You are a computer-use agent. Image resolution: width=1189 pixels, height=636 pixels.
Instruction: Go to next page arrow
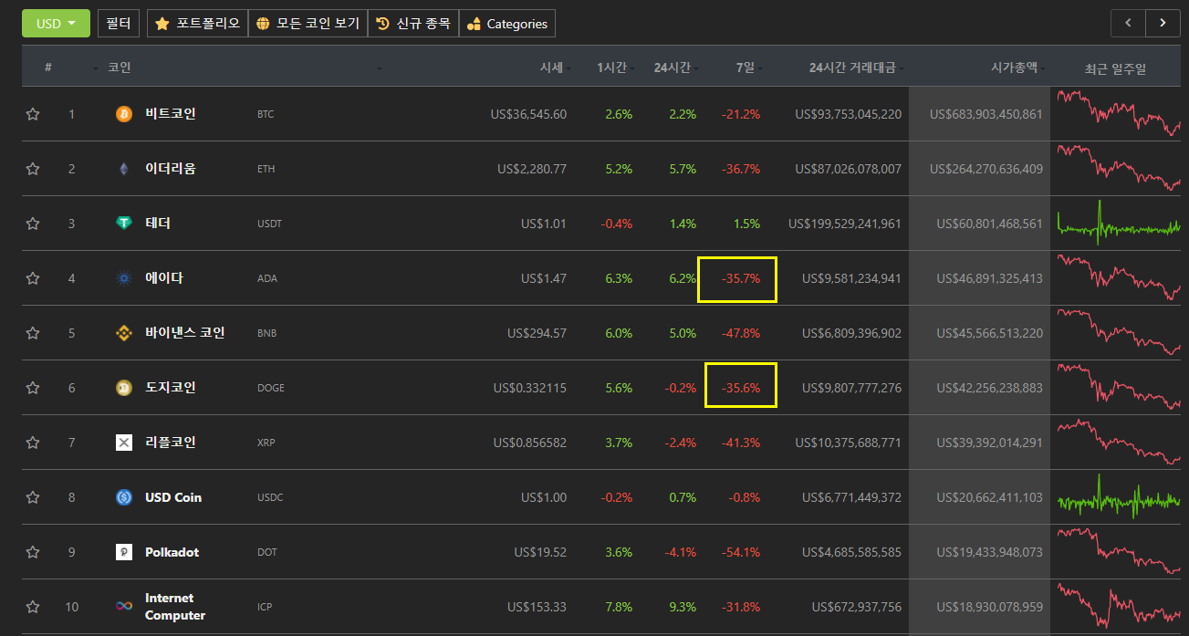(1163, 23)
